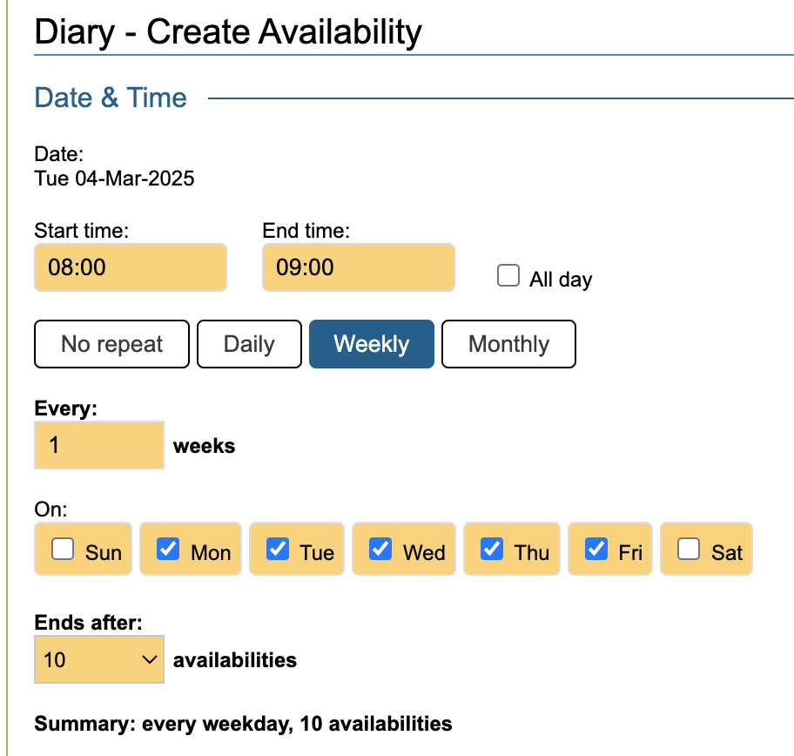Click the Wed day label
This screenshot has width=794, height=756.
tap(424, 553)
